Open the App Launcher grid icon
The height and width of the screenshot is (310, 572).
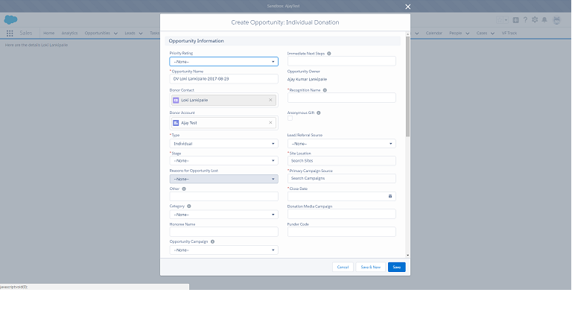(x=10, y=34)
